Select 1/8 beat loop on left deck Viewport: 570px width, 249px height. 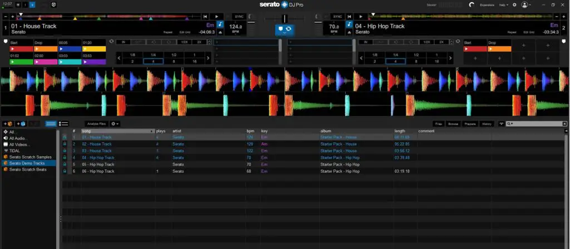132,55
